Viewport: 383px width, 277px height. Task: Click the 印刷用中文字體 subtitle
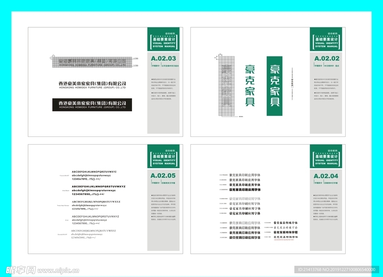pos(331,183)
